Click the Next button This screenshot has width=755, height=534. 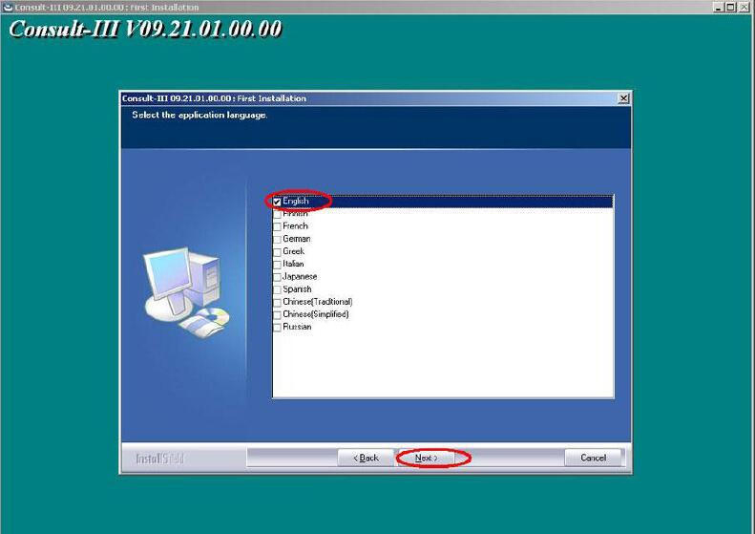tap(427, 458)
